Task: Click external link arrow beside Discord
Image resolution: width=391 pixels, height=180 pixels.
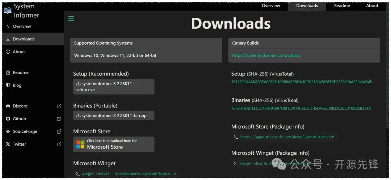Action: point(59,106)
